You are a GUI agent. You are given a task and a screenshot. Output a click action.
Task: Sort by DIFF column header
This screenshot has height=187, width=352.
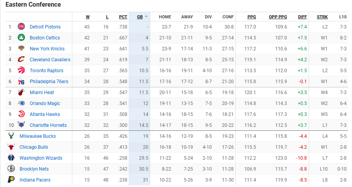pyautogui.click(x=302, y=17)
